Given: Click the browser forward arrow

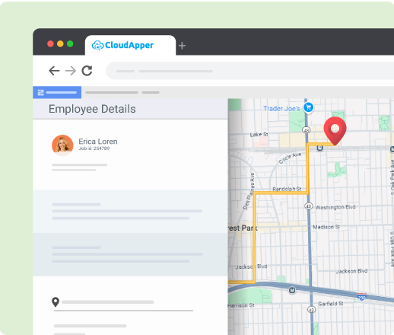Looking at the screenshot, I should [x=71, y=71].
